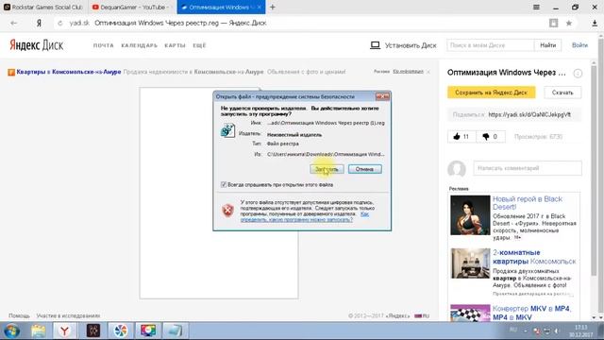Image resolution: width=604 pixels, height=340 pixels.
Task: Open a new browser tab with plus
Action: (273, 7)
